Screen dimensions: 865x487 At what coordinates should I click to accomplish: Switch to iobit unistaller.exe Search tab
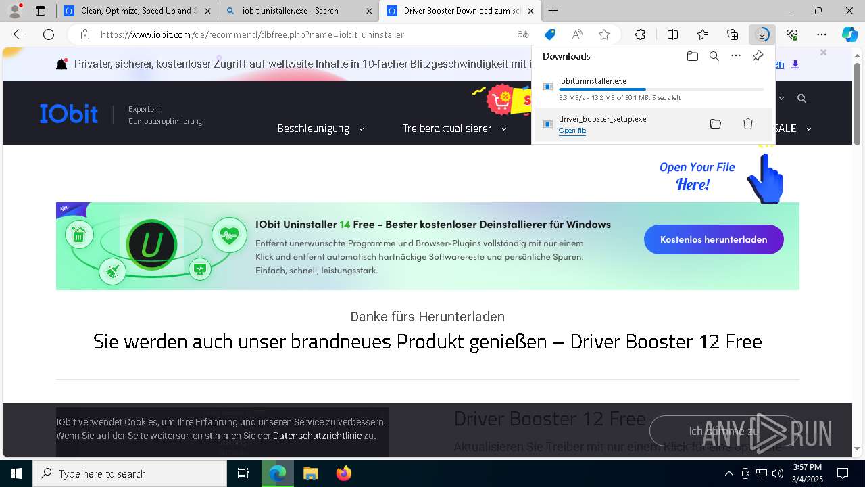298,11
